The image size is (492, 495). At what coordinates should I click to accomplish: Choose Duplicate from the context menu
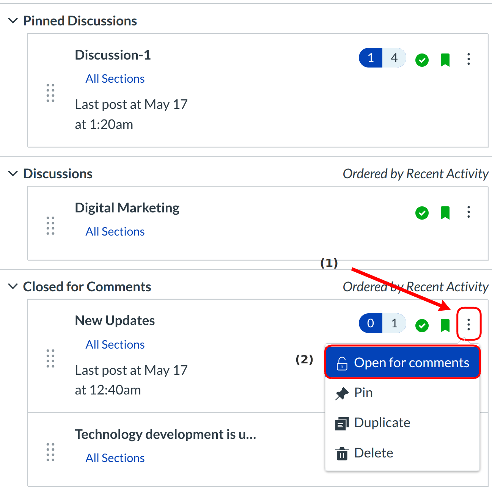(x=382, y=423)
